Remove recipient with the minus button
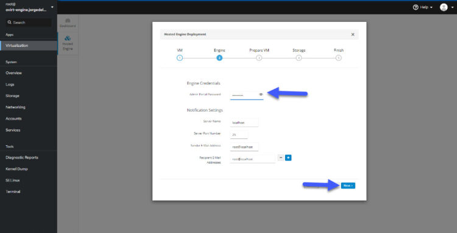The height and width of the screenshot is (233, 457). pyautogui.click(x=281, y=158)
